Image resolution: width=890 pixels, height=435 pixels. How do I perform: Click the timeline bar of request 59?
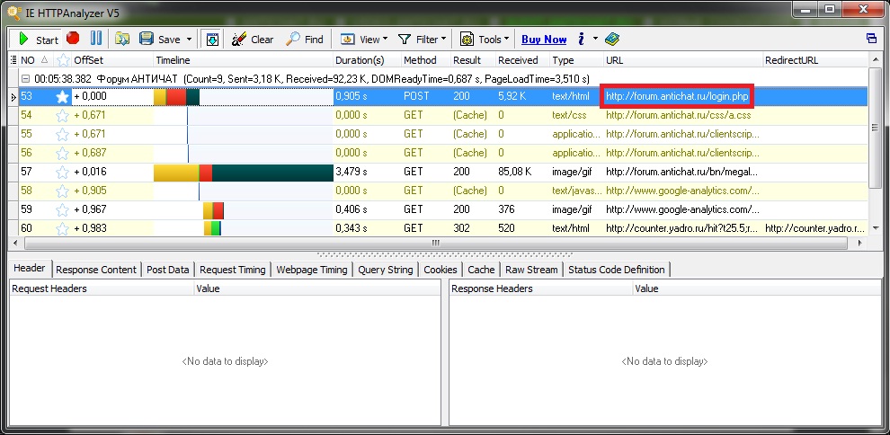coord(213,210)
